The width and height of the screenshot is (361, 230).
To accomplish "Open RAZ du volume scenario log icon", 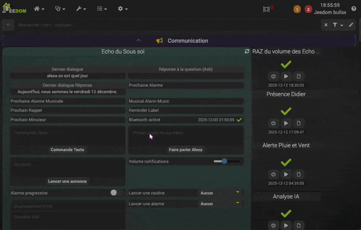I will pyautogui.click(x=299, y=76).
